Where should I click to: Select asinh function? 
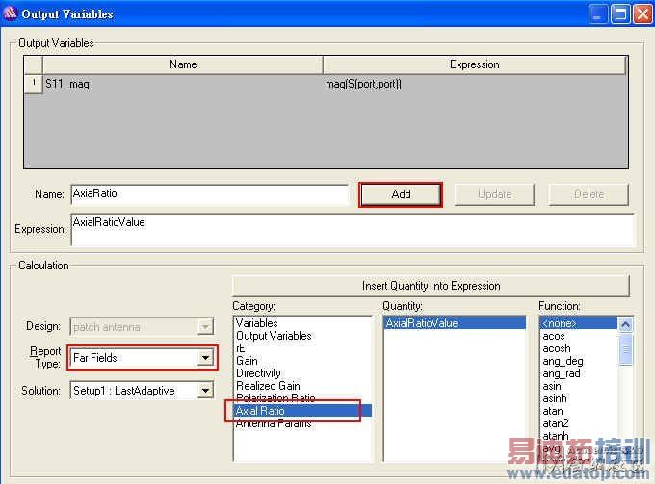(555, 398)
